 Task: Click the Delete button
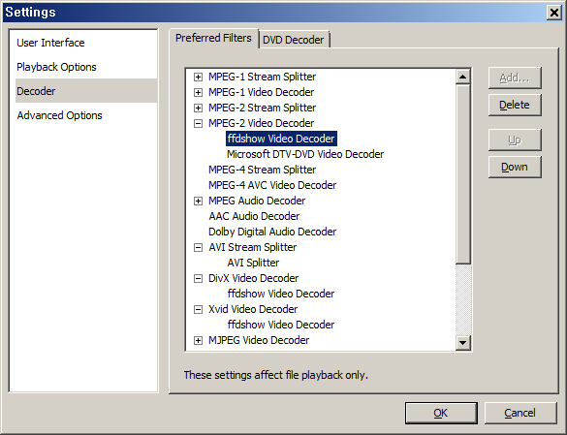(x=515, y=105)
